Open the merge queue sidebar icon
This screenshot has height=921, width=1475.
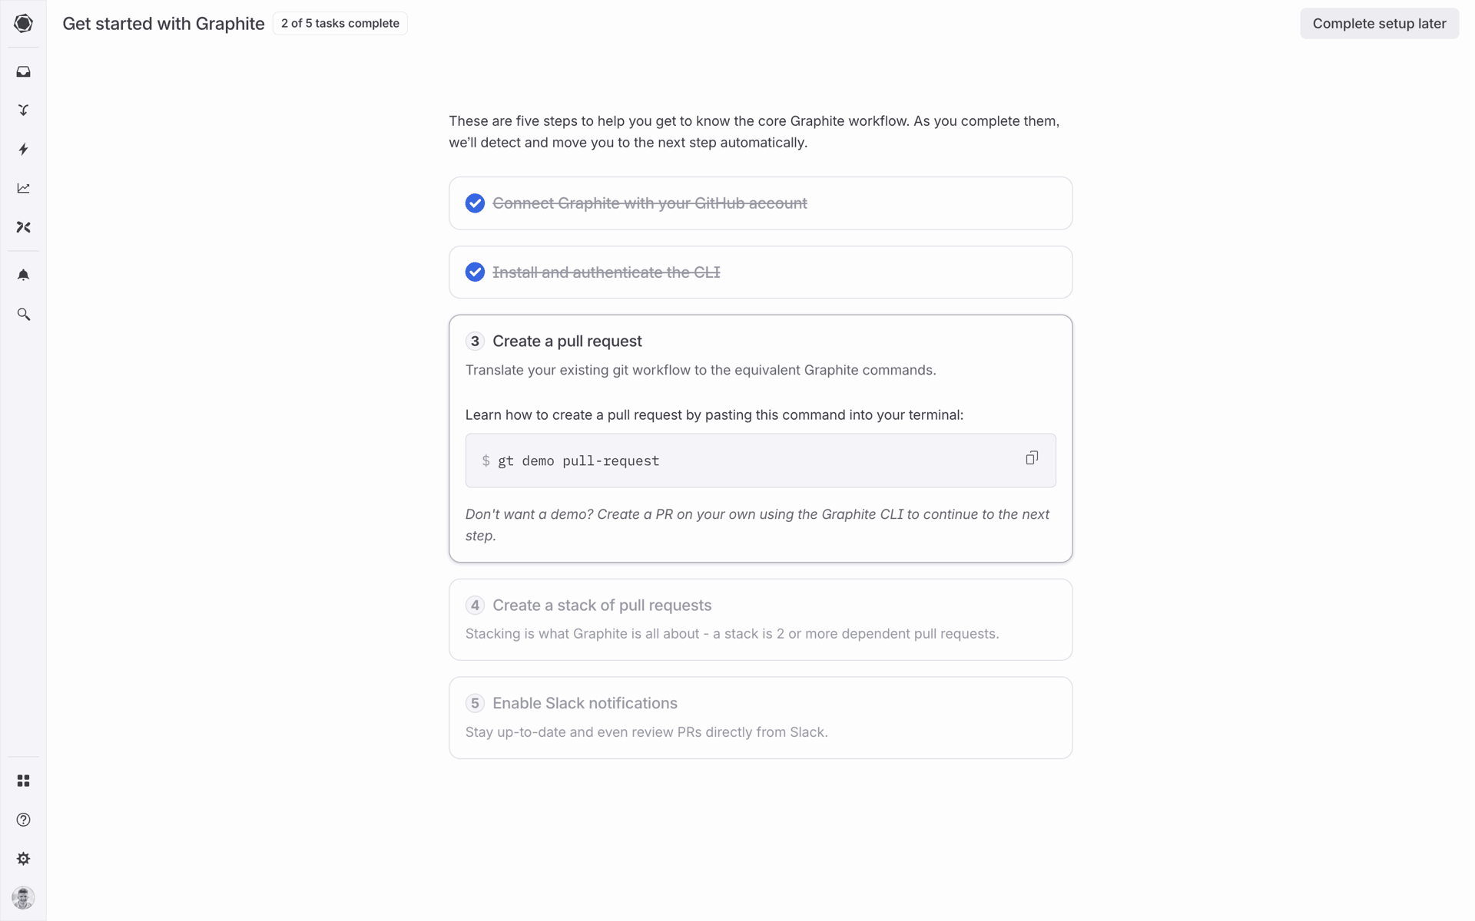pos(24,111)
